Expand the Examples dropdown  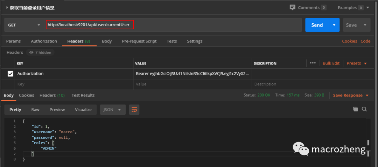point(367,7)
